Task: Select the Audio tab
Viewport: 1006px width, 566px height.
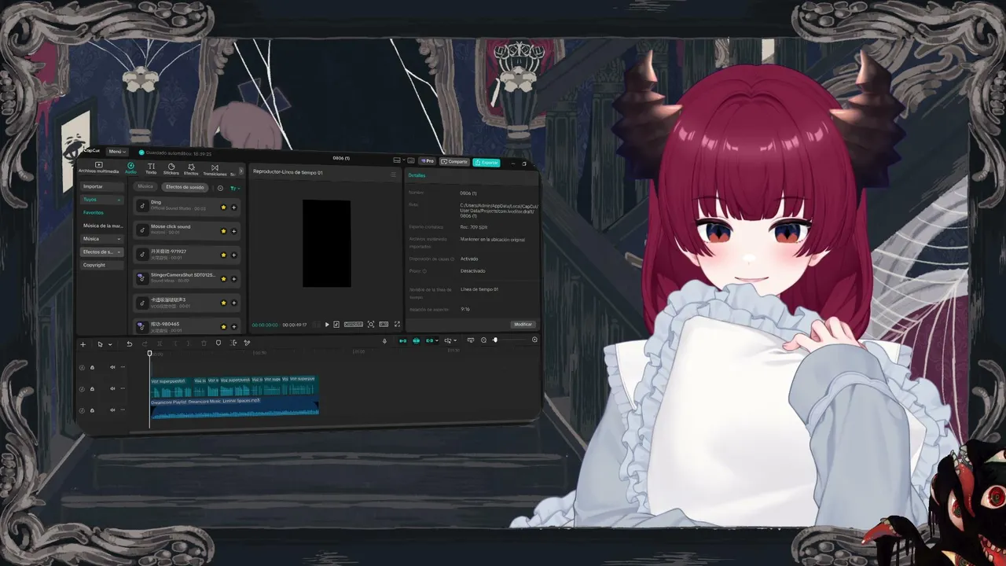Action: pyautogui.click(x=130, y=168)
